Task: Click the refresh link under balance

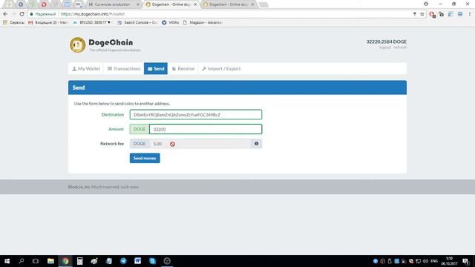Action: pyautogui.click(x=400, y=47)
